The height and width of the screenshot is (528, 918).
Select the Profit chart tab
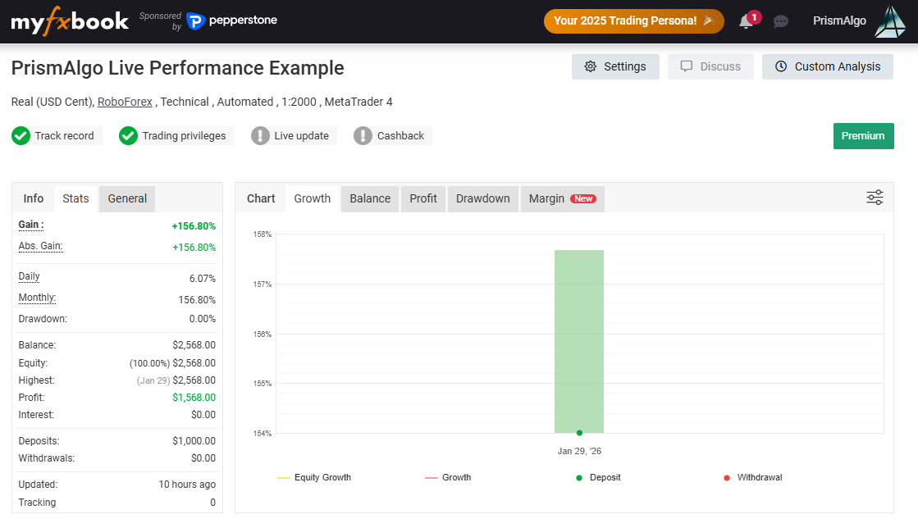[x=423, y=199]
